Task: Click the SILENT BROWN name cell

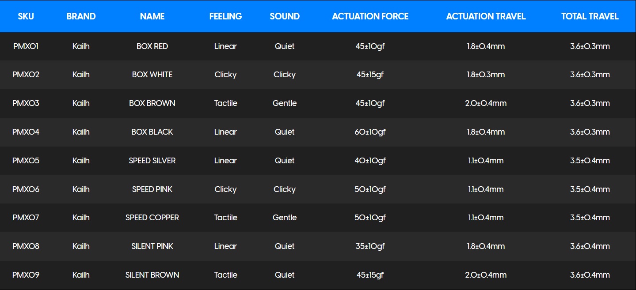Action: pos(152,275)
